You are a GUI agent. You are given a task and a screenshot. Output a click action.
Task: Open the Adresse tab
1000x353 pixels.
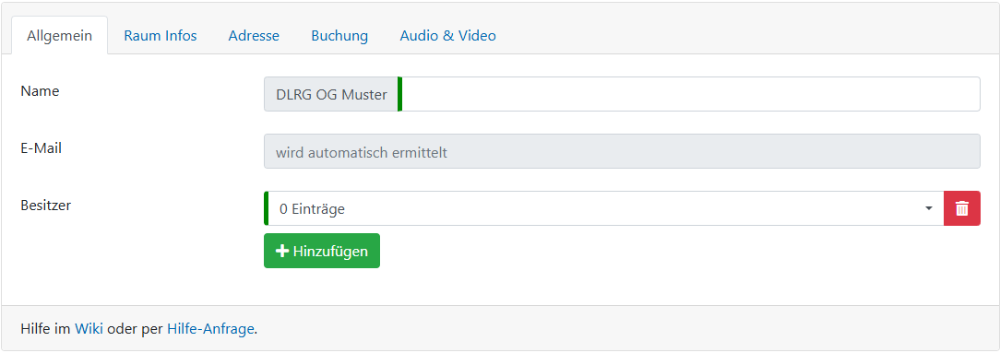point(254,36)
